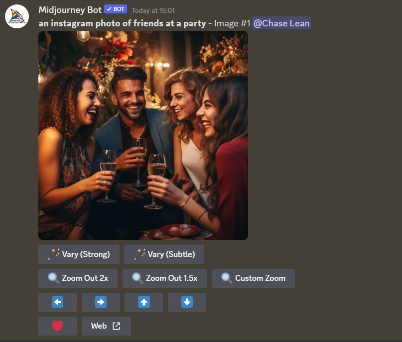The height and width of the screenshot is (342, 402).
Task: Click the Vary (Strong) button
Action: click(x=79, y=254)
